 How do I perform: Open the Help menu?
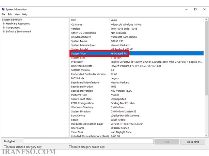coord(25,14)
